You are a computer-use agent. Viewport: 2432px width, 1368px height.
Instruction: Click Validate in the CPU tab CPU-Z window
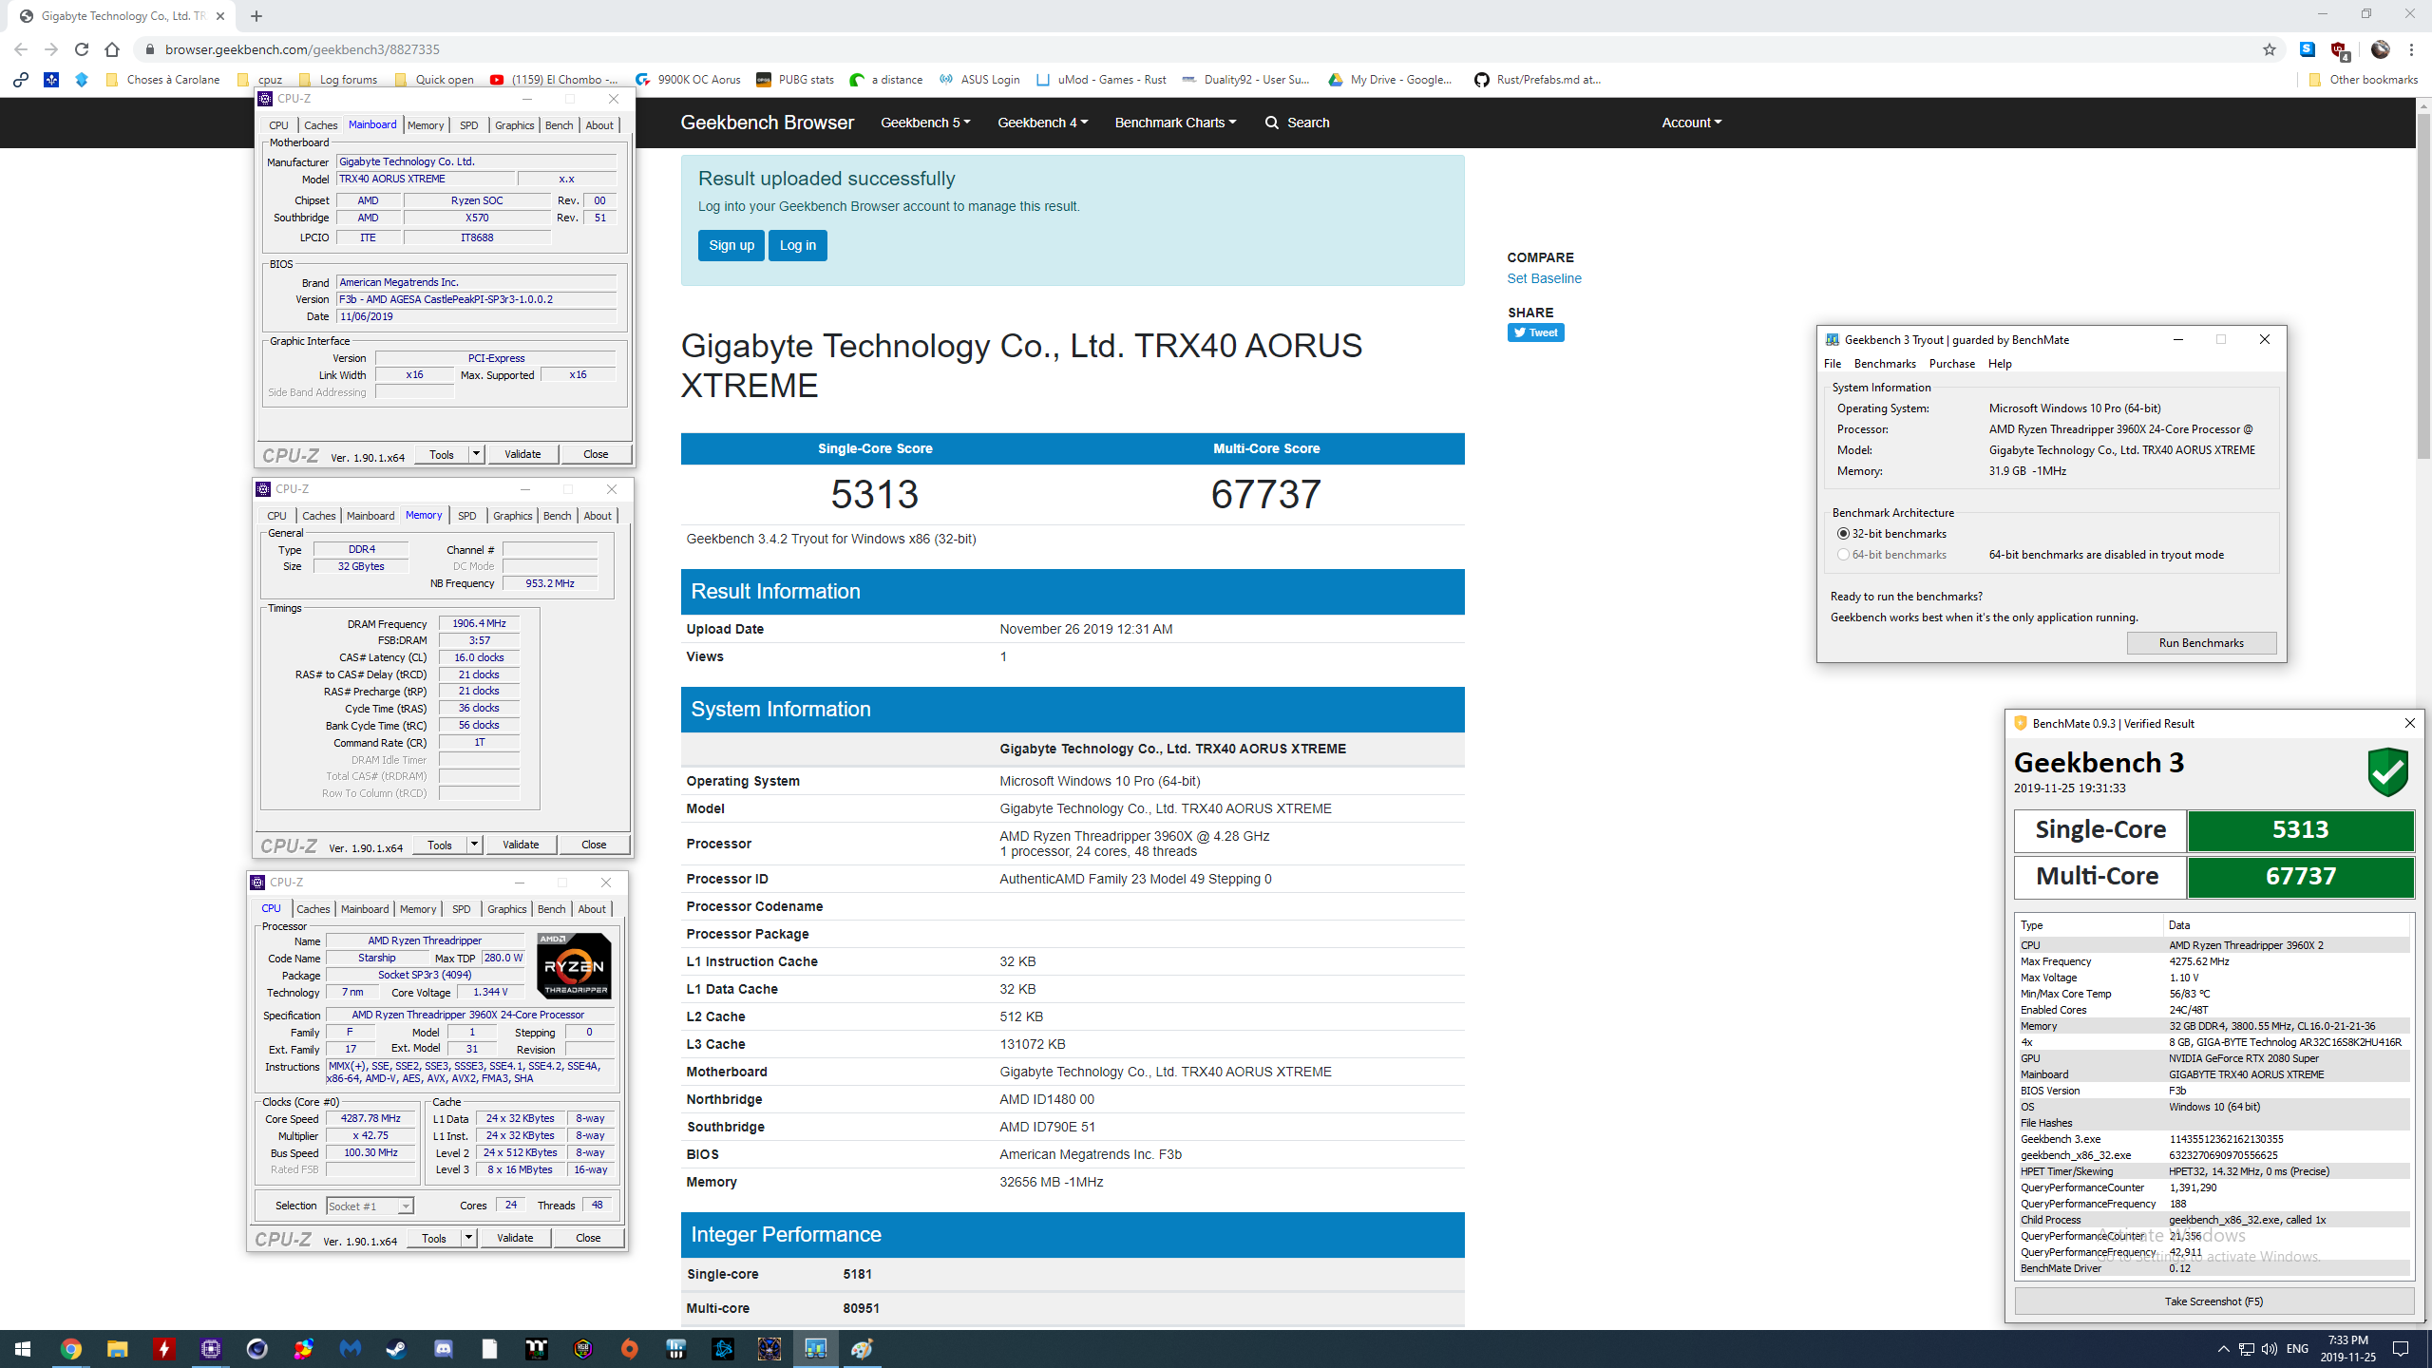coord(515,1238)
